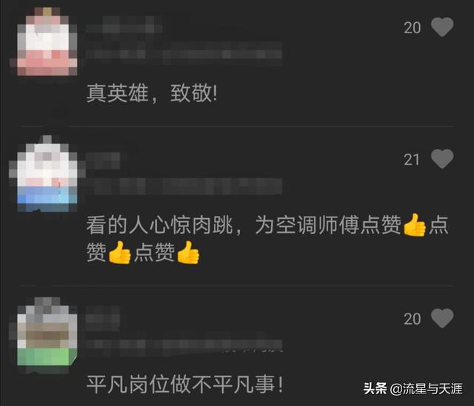This screenshot has width=474, height=406.
Task: Select the comment text 真英雄，致敬!
Action: tap(152, 93)
